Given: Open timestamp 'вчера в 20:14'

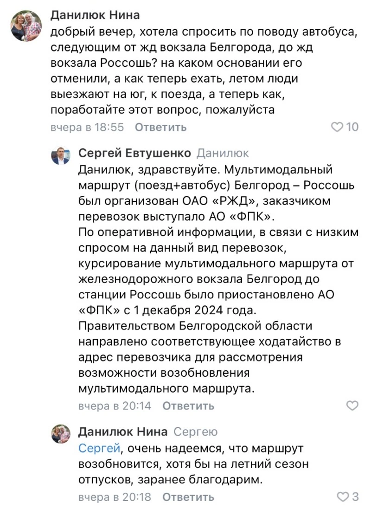Looking at the screenshot, I should coord(115,406).
